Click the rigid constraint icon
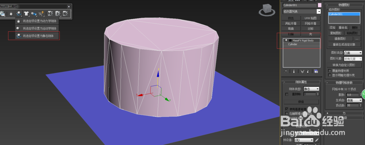Image resolution: width=365 pixels, height=145 pixels. coord(34,14)
